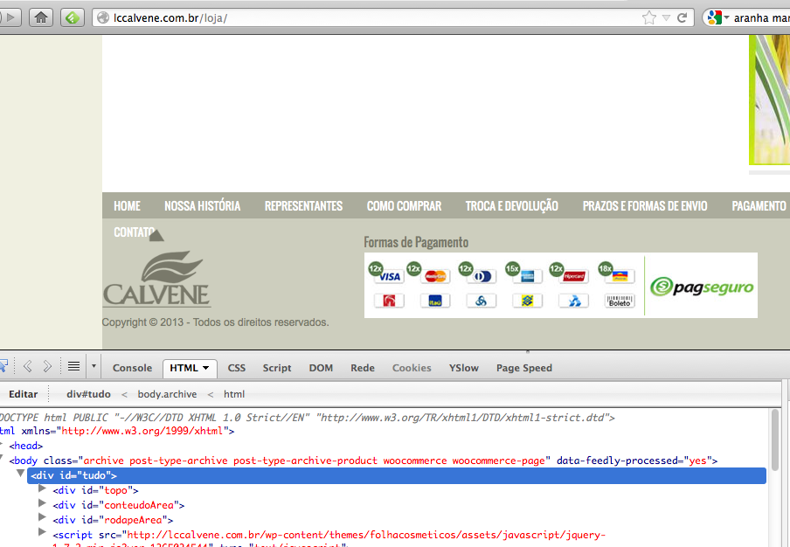Select body.archive in the breadcrumb path
This screenshot has height=547, width=790.
click(x=167, y=394)
